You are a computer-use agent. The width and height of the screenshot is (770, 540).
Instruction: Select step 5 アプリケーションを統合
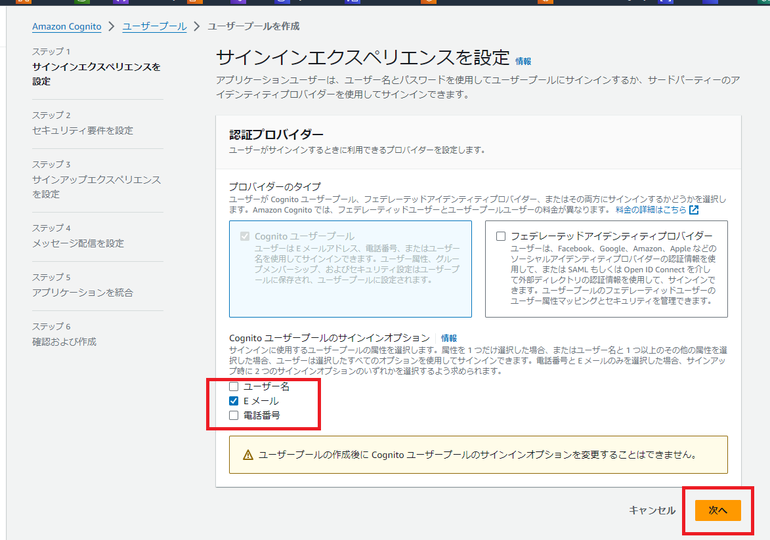[83, 293]
